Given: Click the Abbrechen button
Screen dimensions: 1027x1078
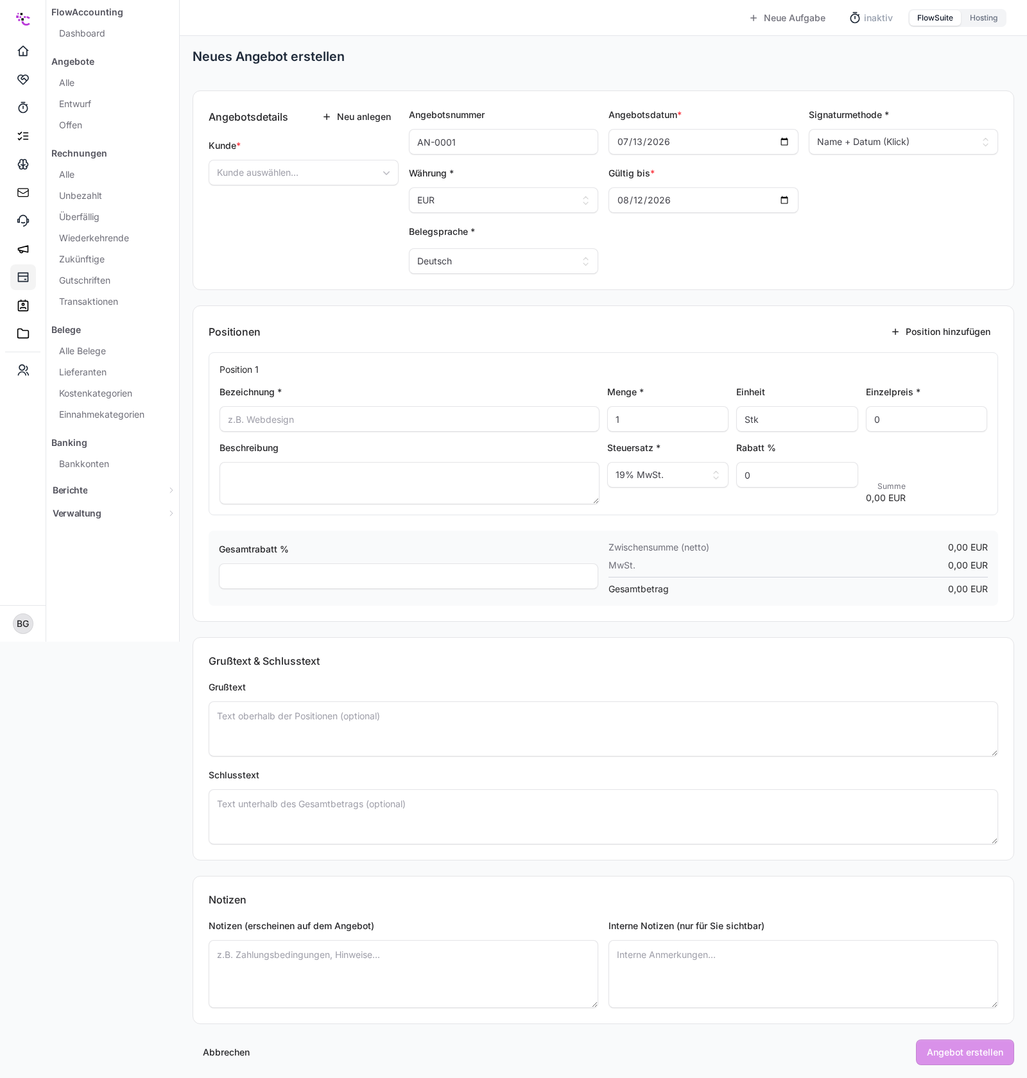Looking at the screenshot, I should tap(226, 1052).
